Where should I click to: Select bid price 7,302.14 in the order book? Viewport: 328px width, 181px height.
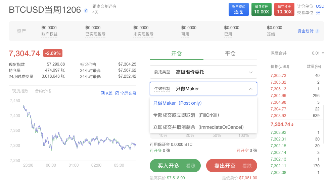point(278,153)
